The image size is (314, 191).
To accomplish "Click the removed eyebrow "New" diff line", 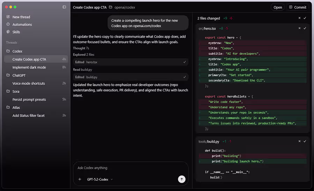I will coord(253,43).
